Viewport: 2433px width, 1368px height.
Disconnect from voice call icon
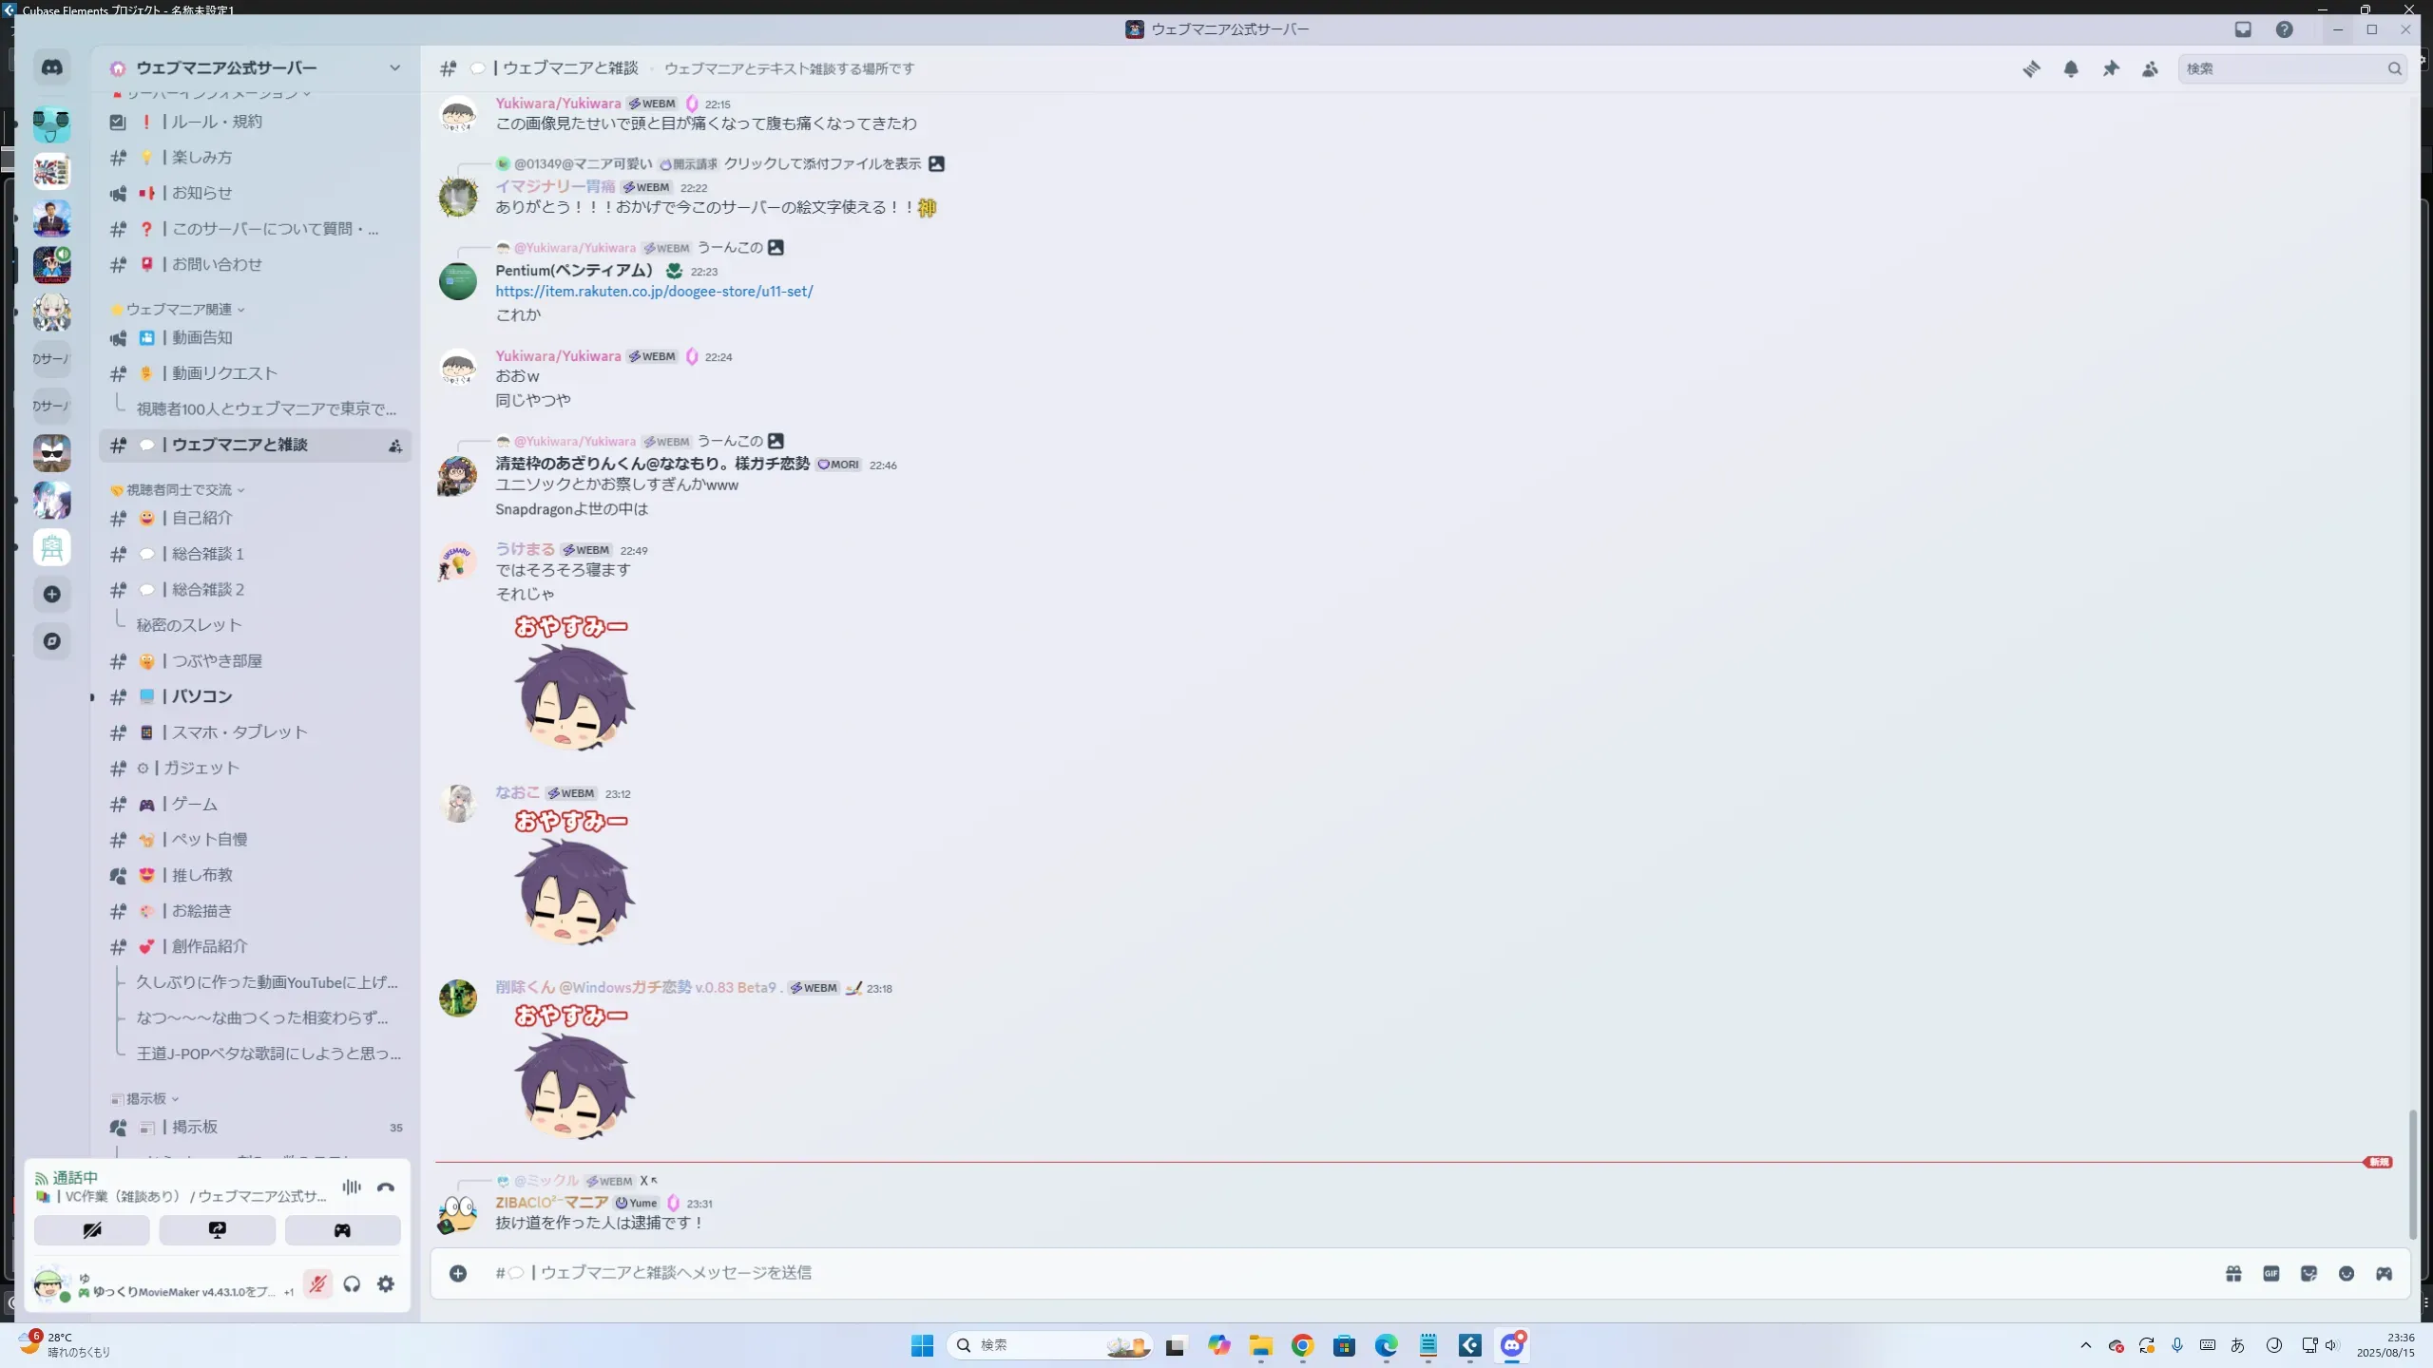click(x=385, y=1187)
